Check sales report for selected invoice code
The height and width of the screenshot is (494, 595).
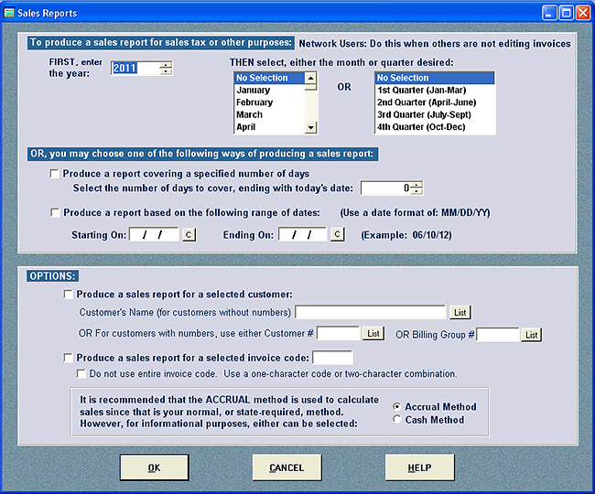pyautogui.click(x=69, y=358)
